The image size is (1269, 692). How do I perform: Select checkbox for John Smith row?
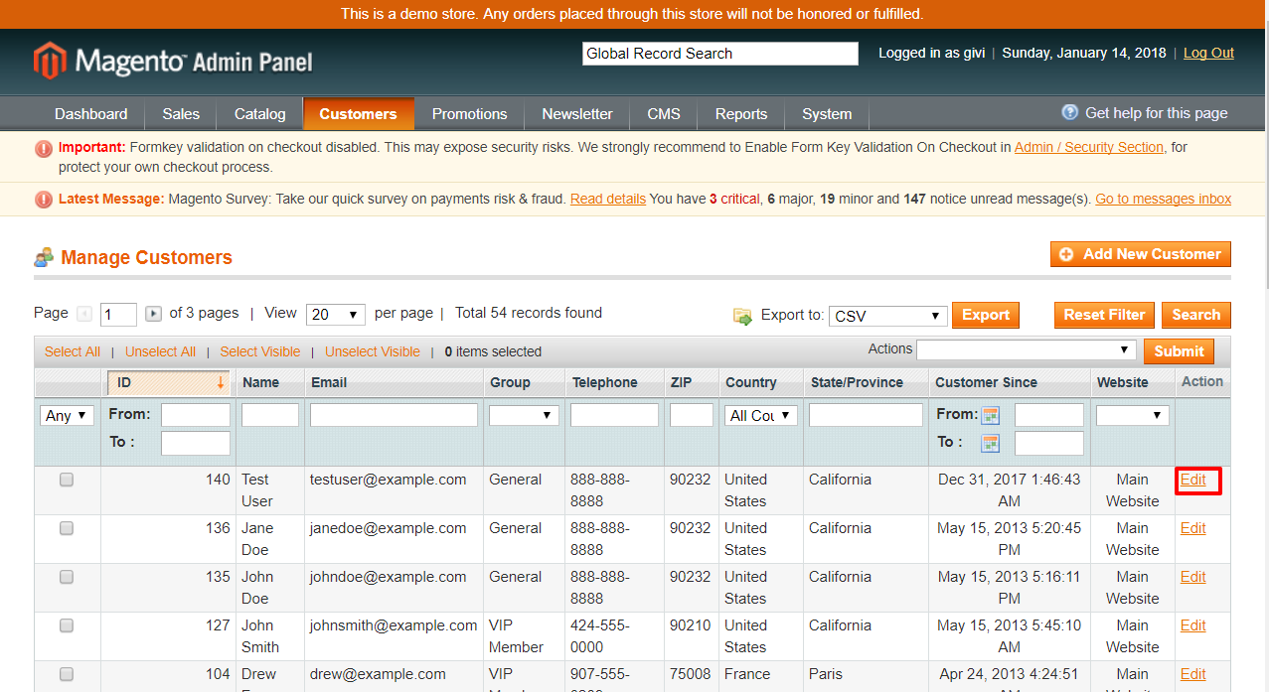(x=67, y=625)
